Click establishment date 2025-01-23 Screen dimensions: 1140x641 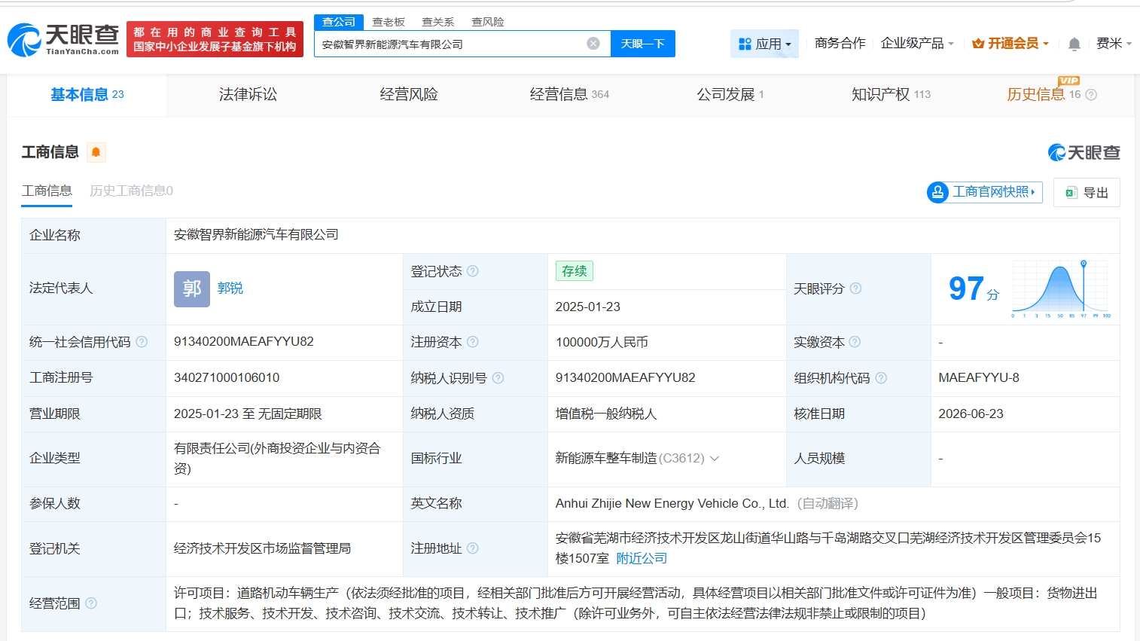click(587, 307)
